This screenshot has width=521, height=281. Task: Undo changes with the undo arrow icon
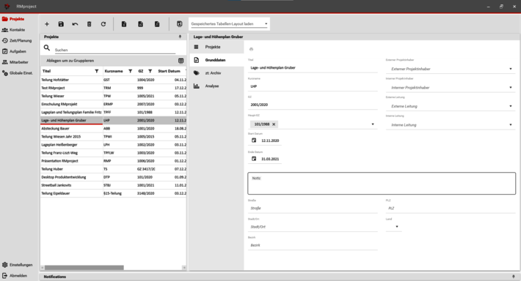75,24
